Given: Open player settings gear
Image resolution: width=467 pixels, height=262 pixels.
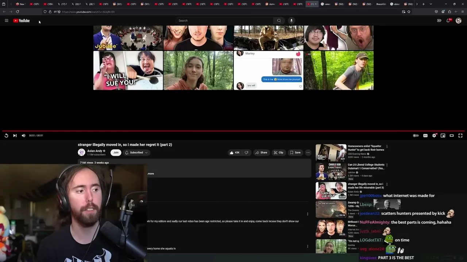Looking at the screenshot, I should click(434, 135).
